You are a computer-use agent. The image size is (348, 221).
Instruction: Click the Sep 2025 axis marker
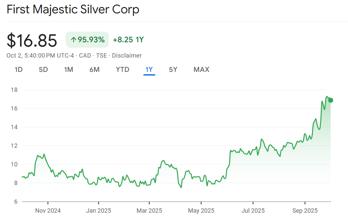pos(305,211)
